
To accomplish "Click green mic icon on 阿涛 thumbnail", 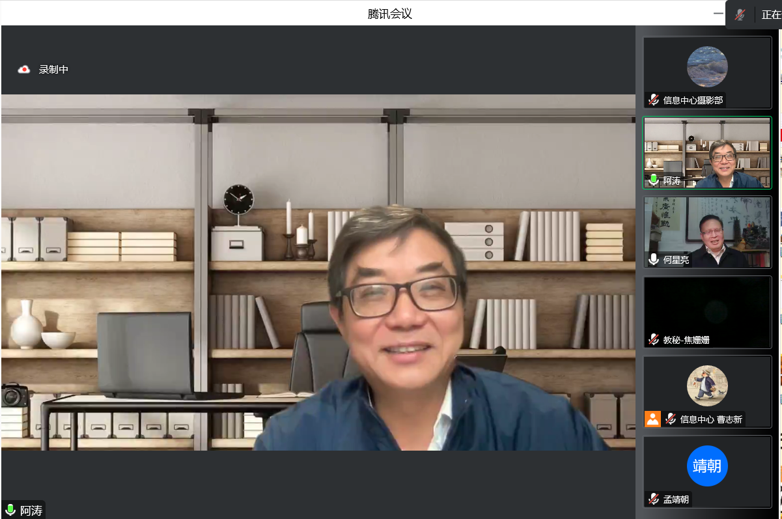I will coord(653,180).
